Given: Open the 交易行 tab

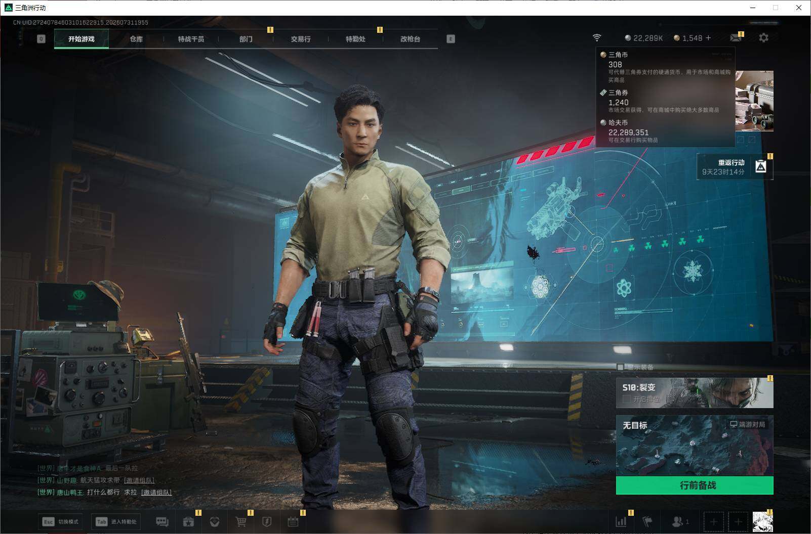Looking at the screenshot, I should tap(301, 39).
